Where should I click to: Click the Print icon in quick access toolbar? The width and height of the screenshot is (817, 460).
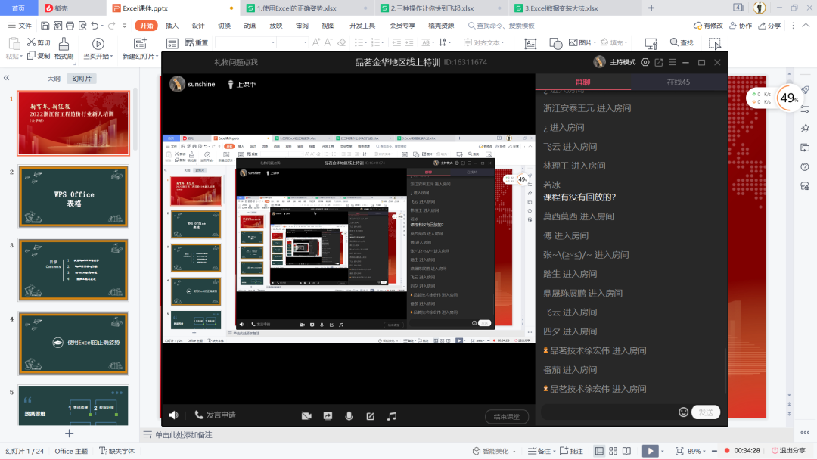click(x=70, y=26)
